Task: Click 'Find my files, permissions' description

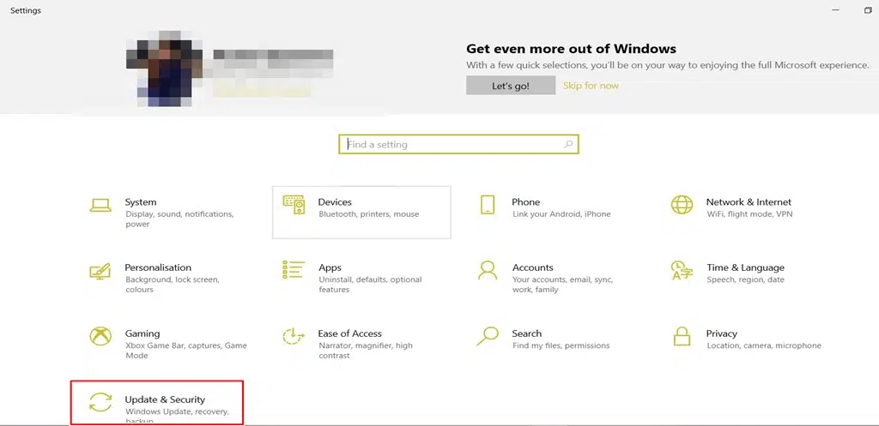Action: point(561,346)
